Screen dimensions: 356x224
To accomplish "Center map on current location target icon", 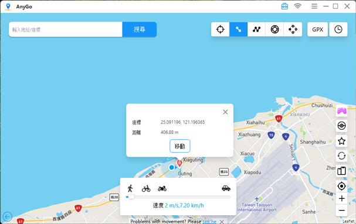I will pyautogui.click(x=341, y=186).
